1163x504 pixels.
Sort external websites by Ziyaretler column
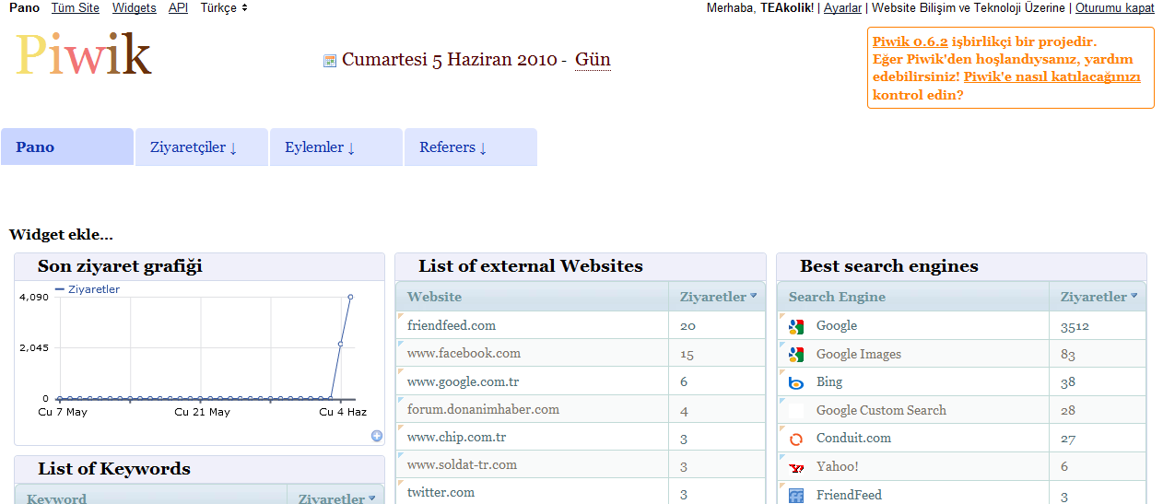point(718,297)
